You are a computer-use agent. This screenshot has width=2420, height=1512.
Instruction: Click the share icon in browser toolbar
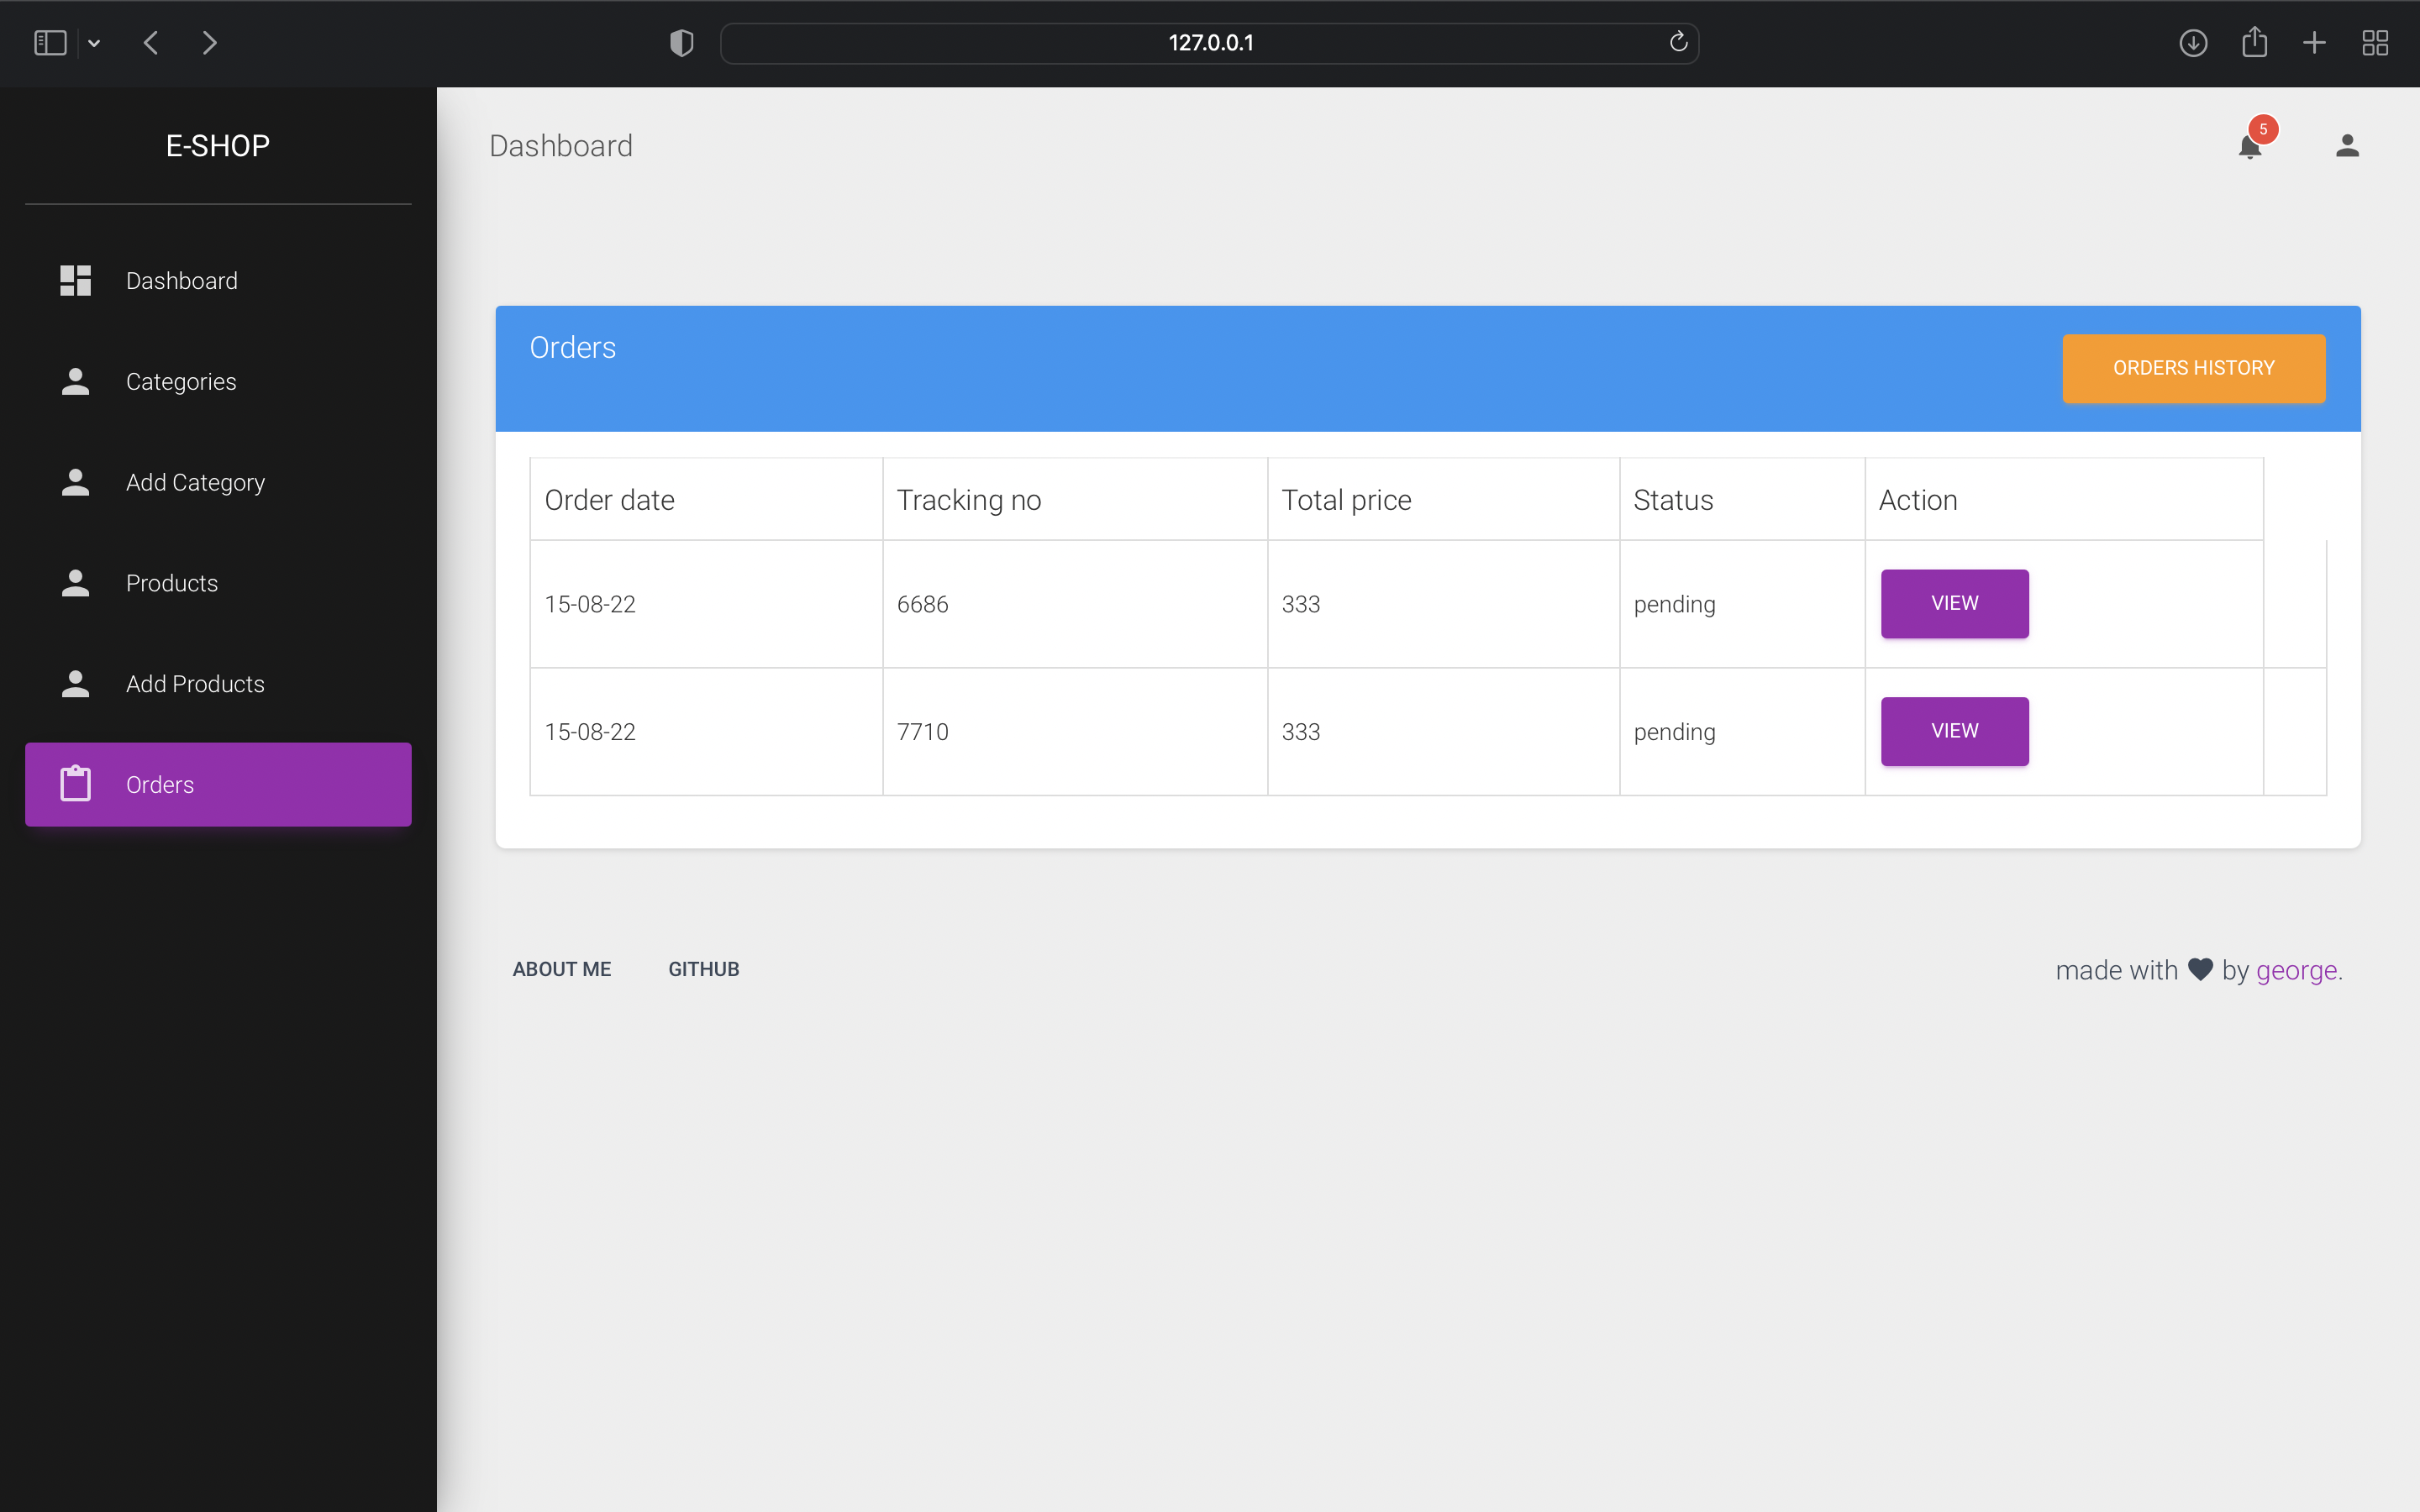pos(2254,43)
